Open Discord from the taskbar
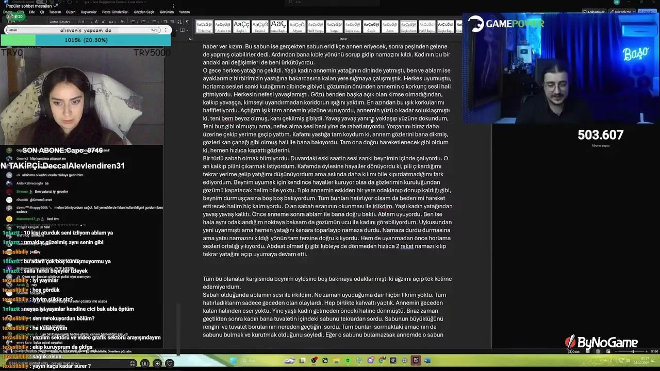The image size is (660, 371). tap(370, 360)
